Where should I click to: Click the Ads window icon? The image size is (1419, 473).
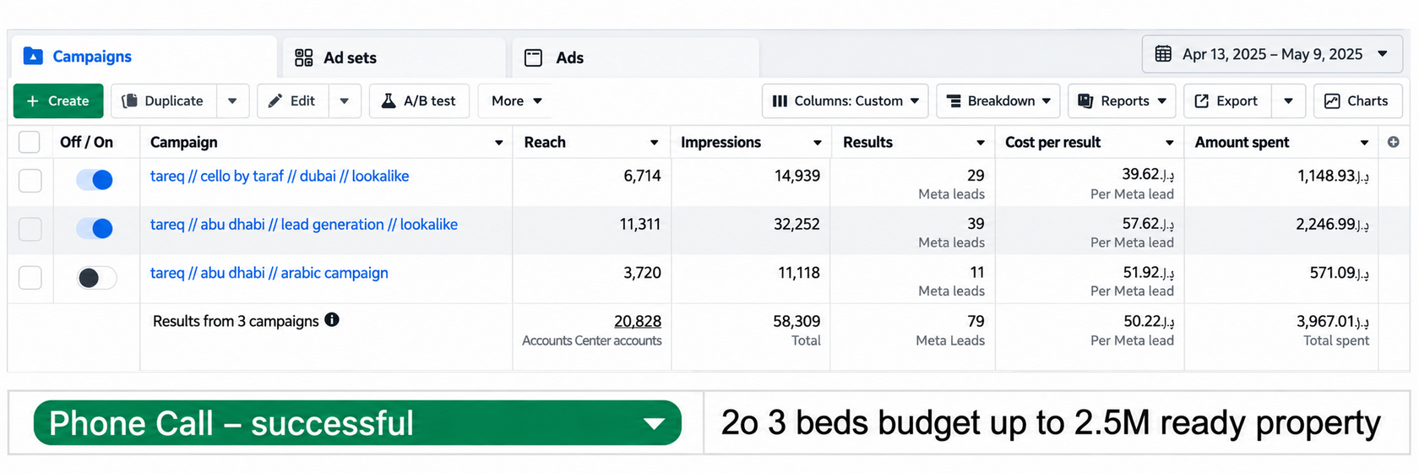tap(533, 57)
